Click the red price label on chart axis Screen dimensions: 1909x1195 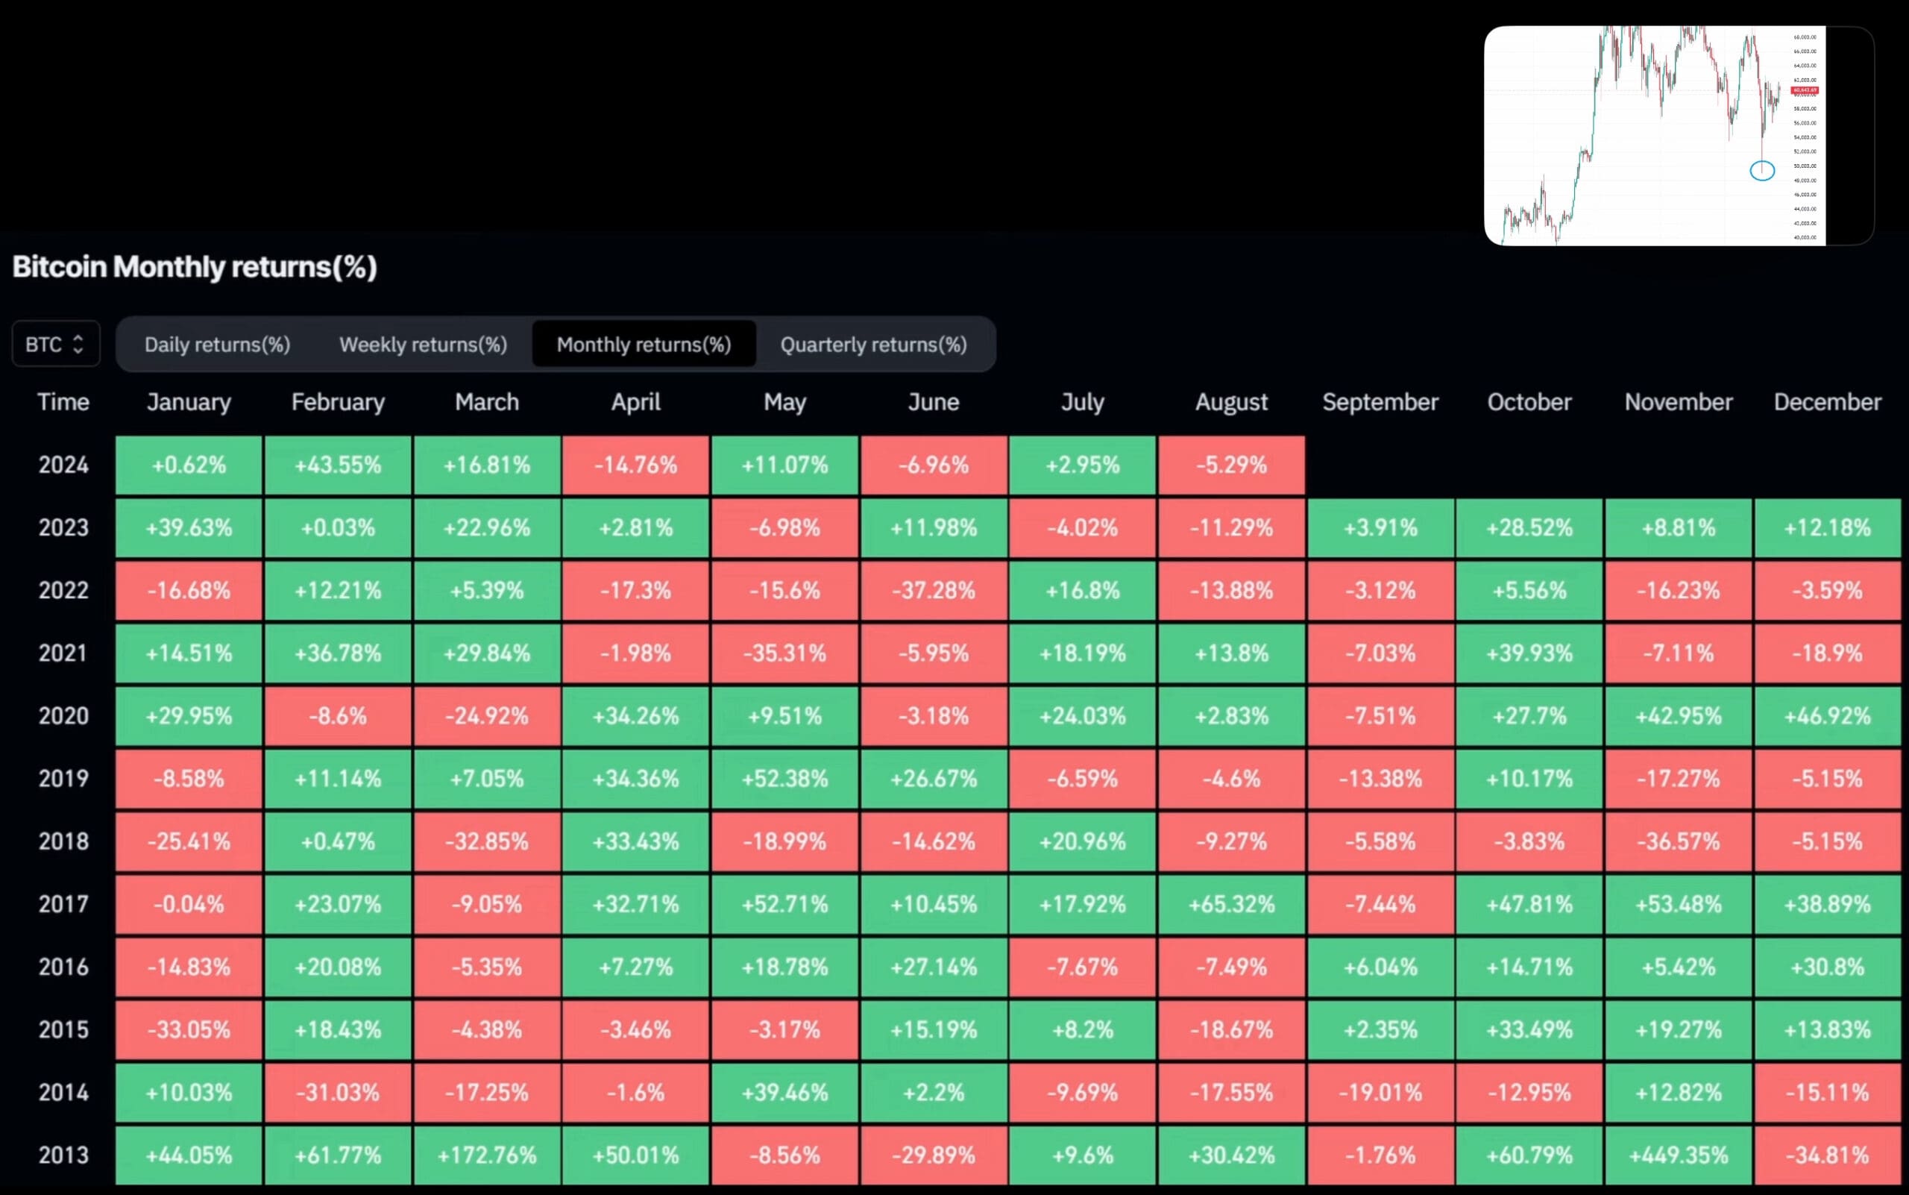coord(1804,90)
